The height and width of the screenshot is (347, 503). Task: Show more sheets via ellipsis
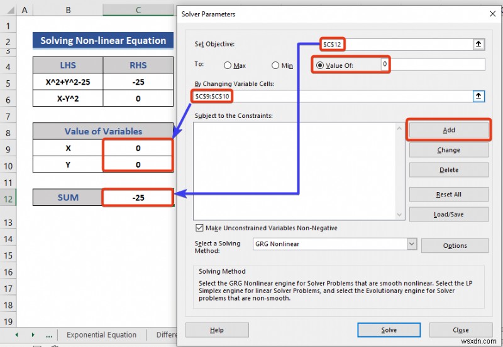tap(49, 336)
